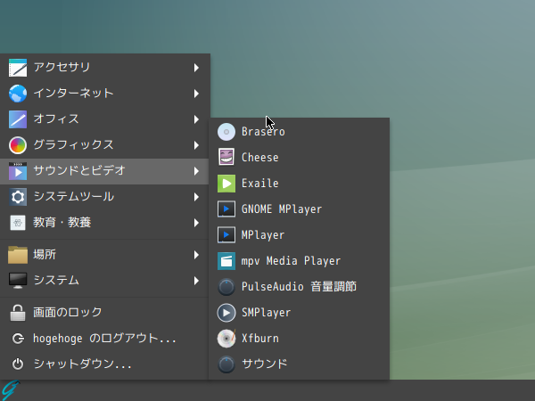Choose シャットダウン... entry
The image size is (535, 401).
pyautogui.click(x=104, y=364)
